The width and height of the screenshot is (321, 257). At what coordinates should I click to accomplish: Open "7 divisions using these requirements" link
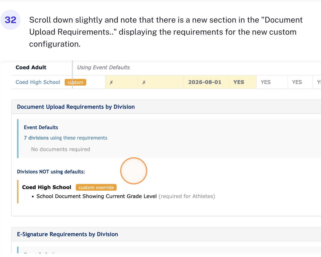(65, 138)
